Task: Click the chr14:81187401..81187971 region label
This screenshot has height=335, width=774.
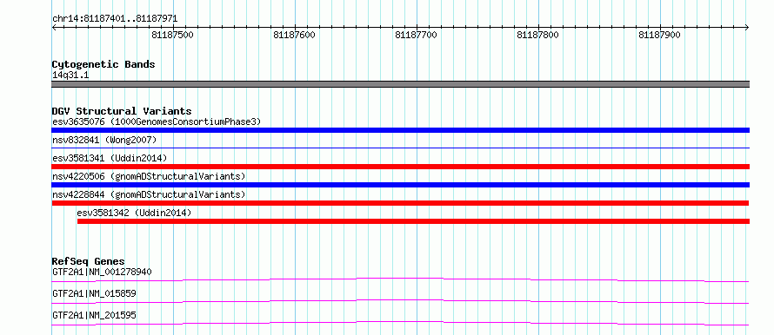Action: click(115, 19)
